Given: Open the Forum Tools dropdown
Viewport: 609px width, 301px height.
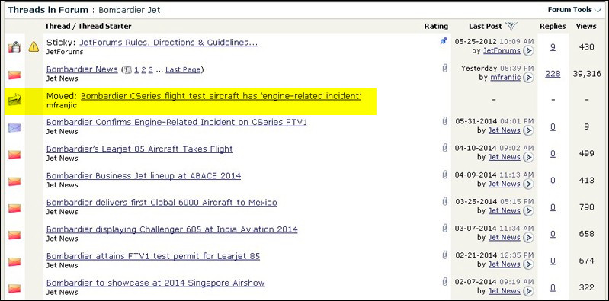Looking at the screenshot, I should (575, 10).
